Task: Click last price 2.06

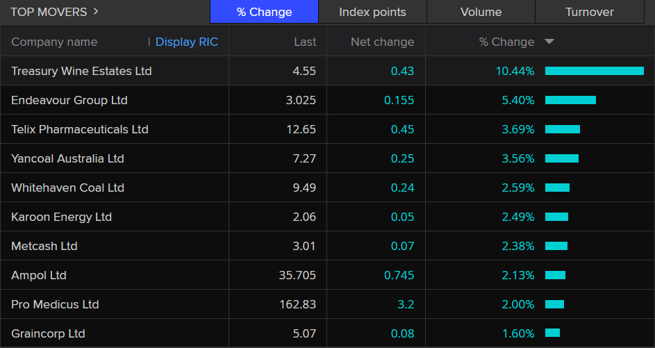Action: [x=304, y=217]
